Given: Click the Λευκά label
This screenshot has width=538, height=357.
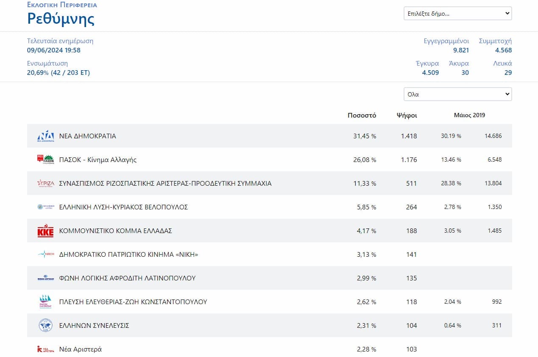Looking at the screenshot, I should [x=502, y=63].
